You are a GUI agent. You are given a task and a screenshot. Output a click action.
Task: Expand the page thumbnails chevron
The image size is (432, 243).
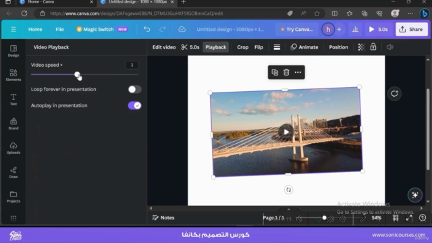tap(288, 209)
